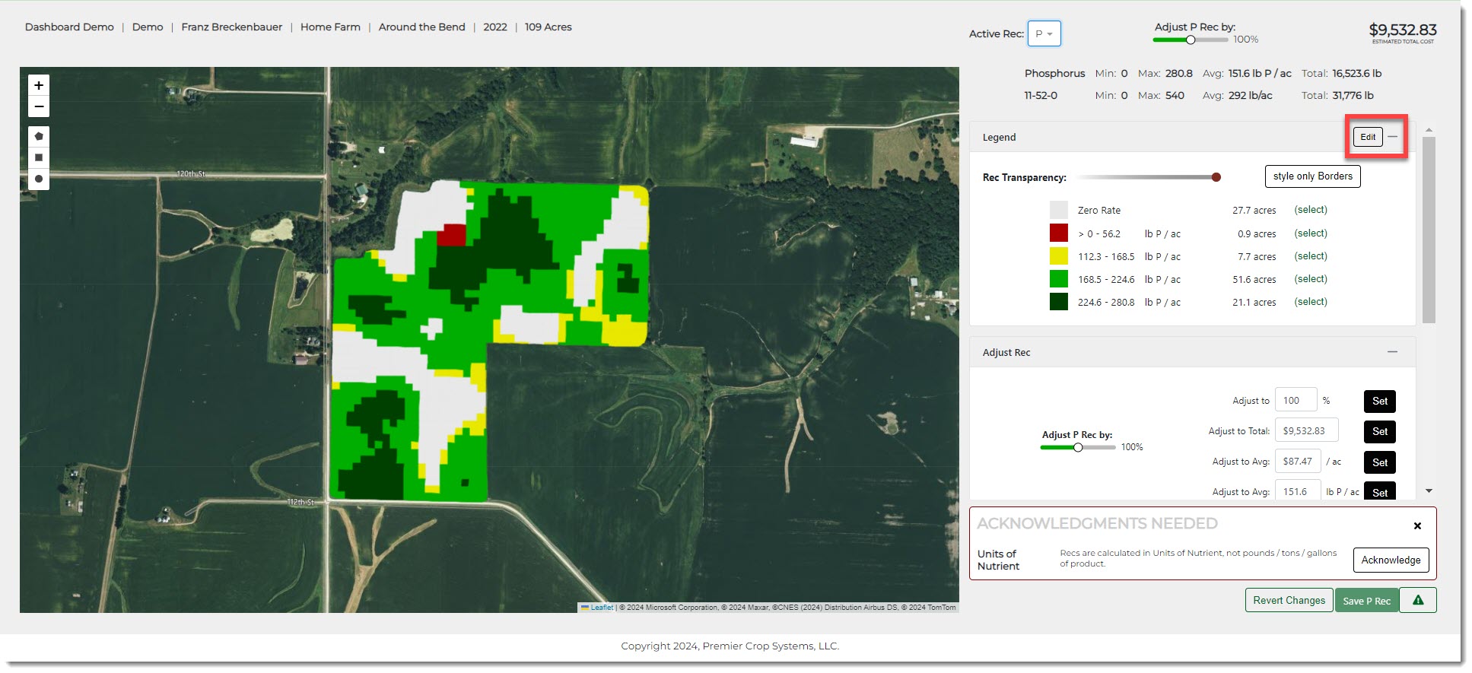The width and height of the screenshot is (1472, 673).
Task: Select the Zero Rate zone
Action: click(1310, 210)
